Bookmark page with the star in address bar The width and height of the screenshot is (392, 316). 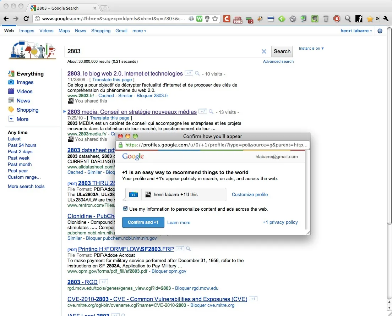click(215, 19)
